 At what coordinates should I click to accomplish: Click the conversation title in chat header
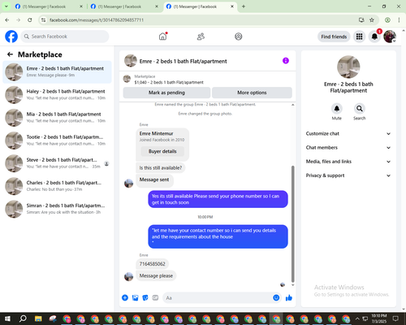pos(183,61)
